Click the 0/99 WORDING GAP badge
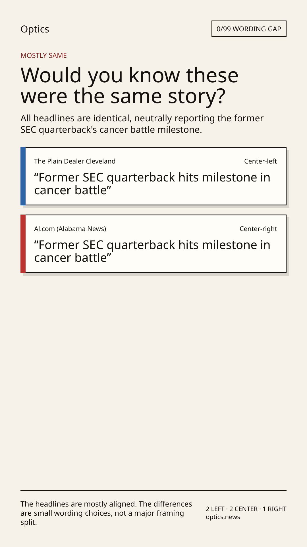 (x=249, y=29)
